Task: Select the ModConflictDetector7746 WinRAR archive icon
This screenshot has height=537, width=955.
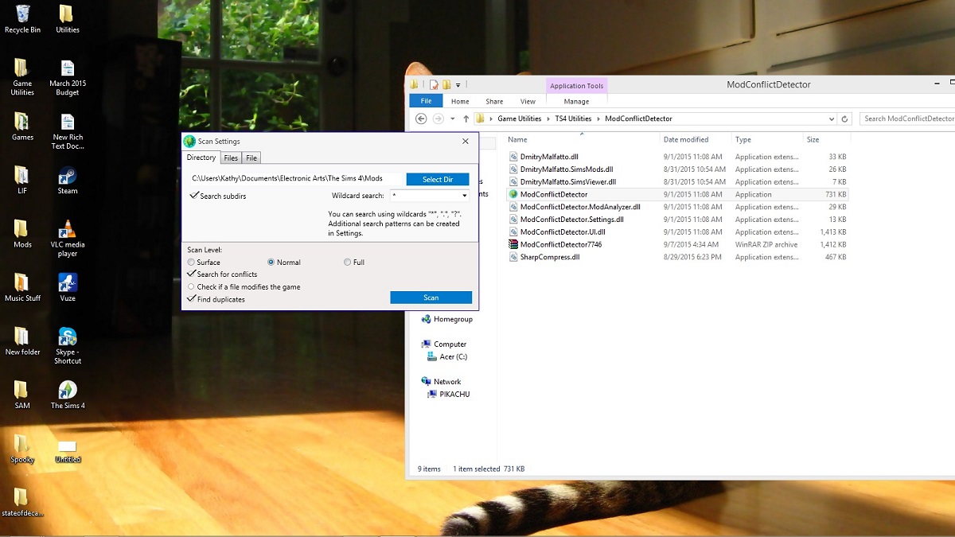Action: click(x=513, y=244)
